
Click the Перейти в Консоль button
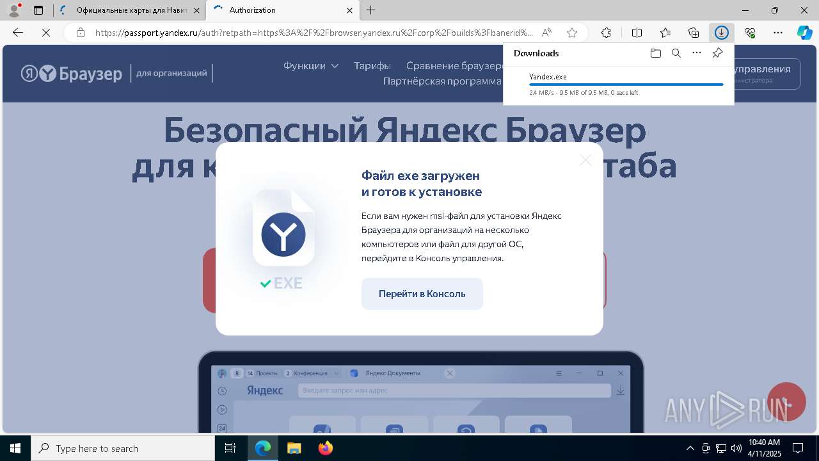tap(422, 294)
